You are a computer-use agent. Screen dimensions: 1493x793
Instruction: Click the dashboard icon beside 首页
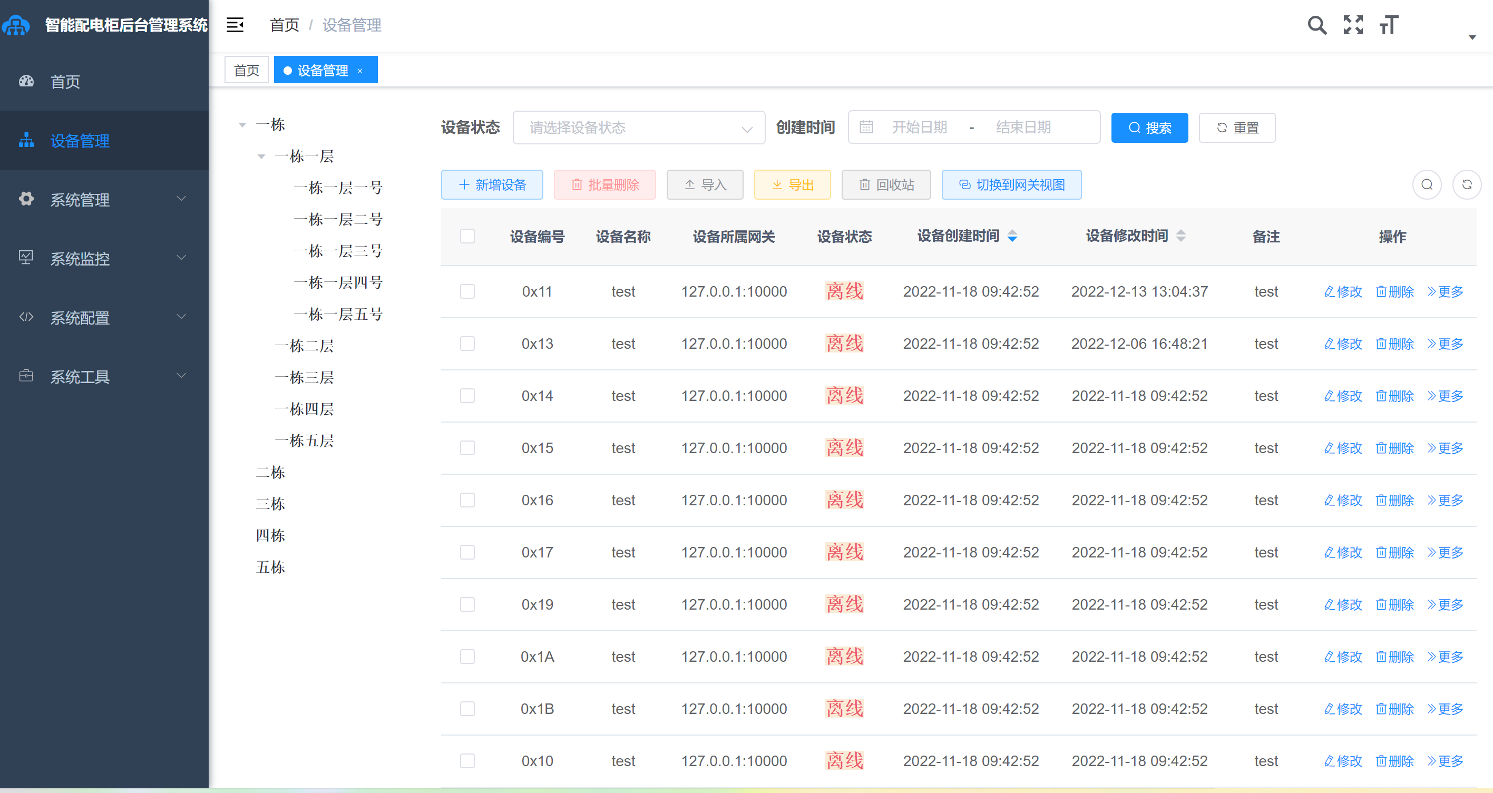coord(26,81)
